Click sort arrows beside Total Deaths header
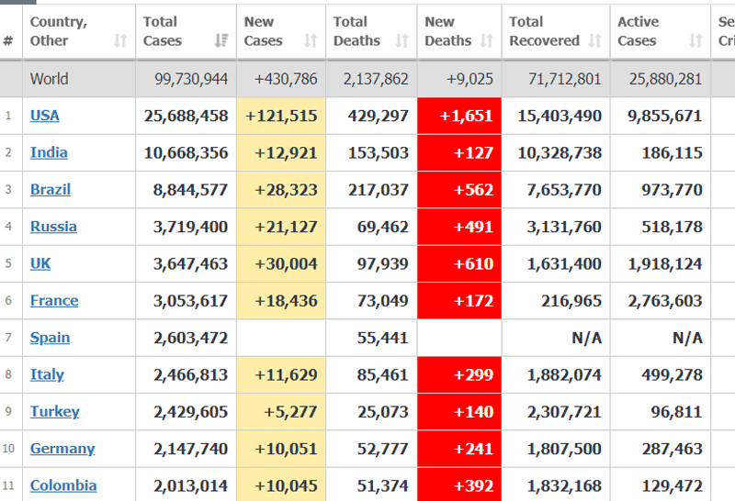The height and width of the screenshot is (501, 735). [x=401, y=41]
